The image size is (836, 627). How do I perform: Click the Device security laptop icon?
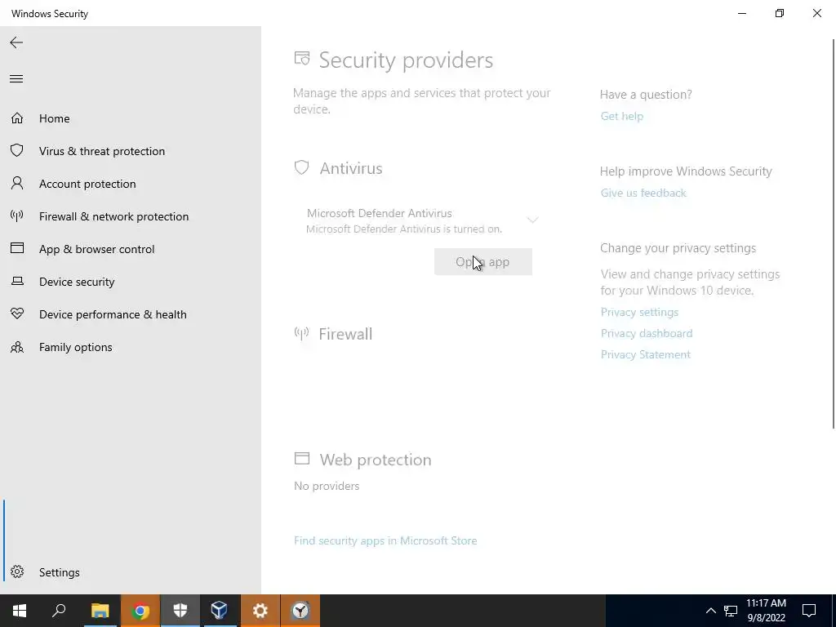[17, 281]
